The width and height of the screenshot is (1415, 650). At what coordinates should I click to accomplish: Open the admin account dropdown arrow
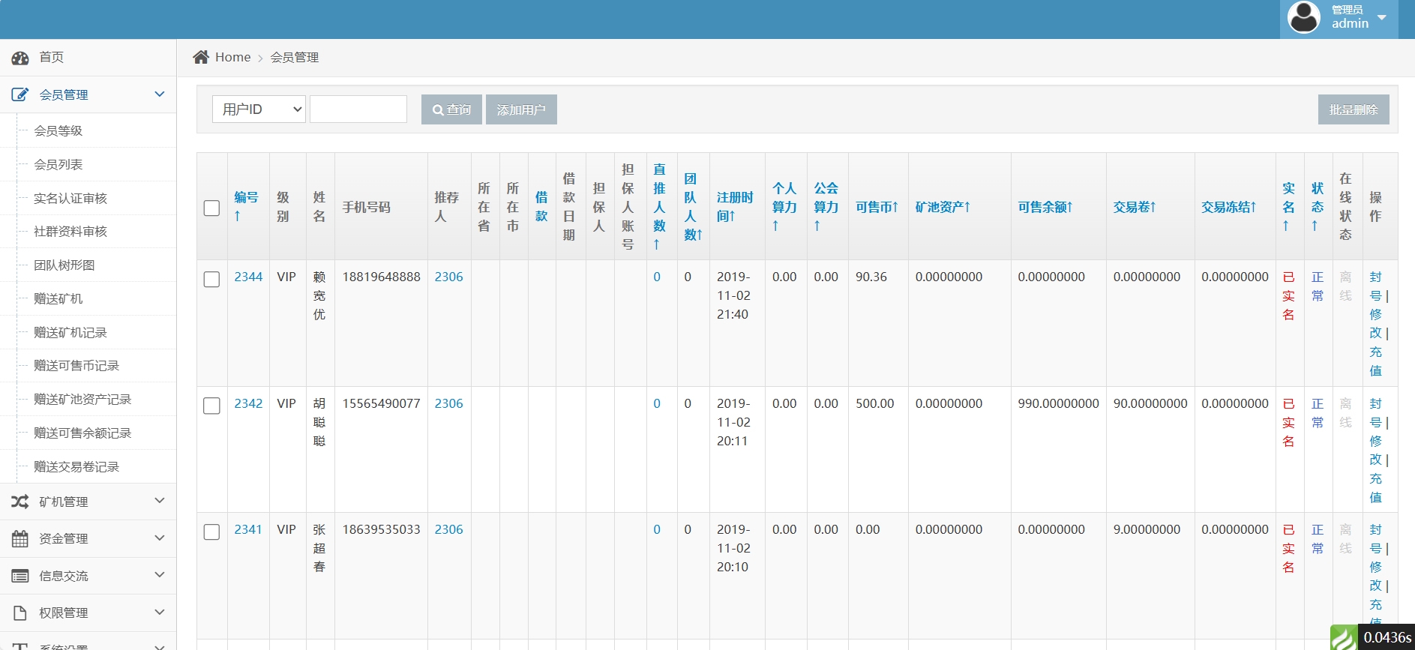1382,17
